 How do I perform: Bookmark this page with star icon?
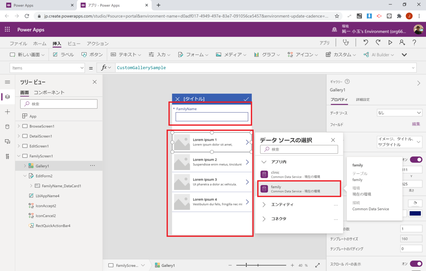coord(337,16)
